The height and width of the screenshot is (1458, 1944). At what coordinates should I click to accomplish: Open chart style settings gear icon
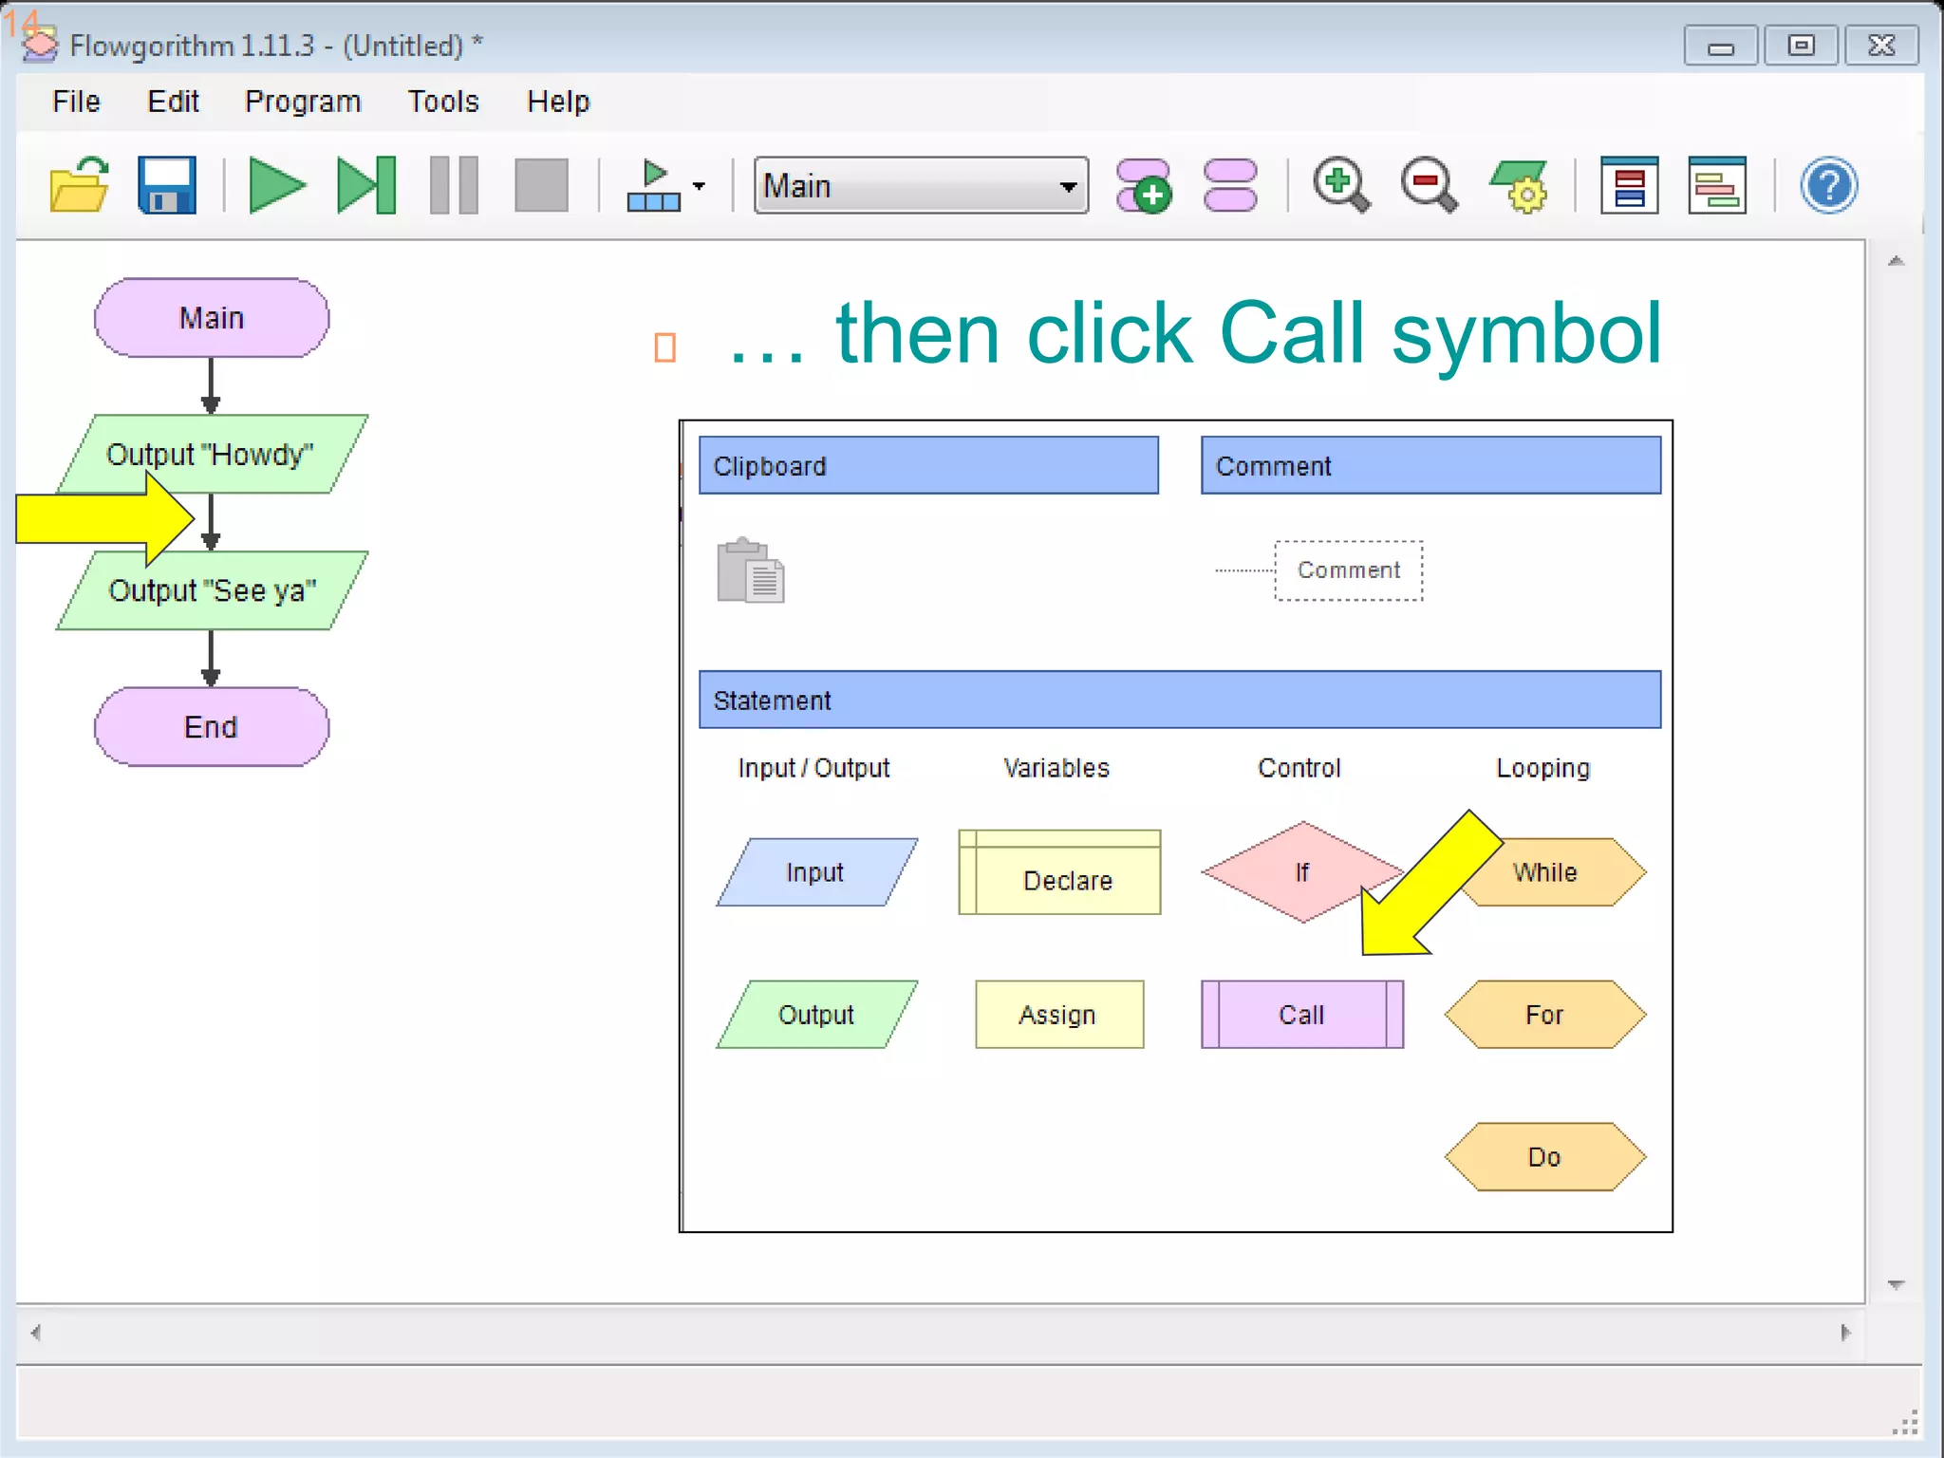[x=1519, y=185]
